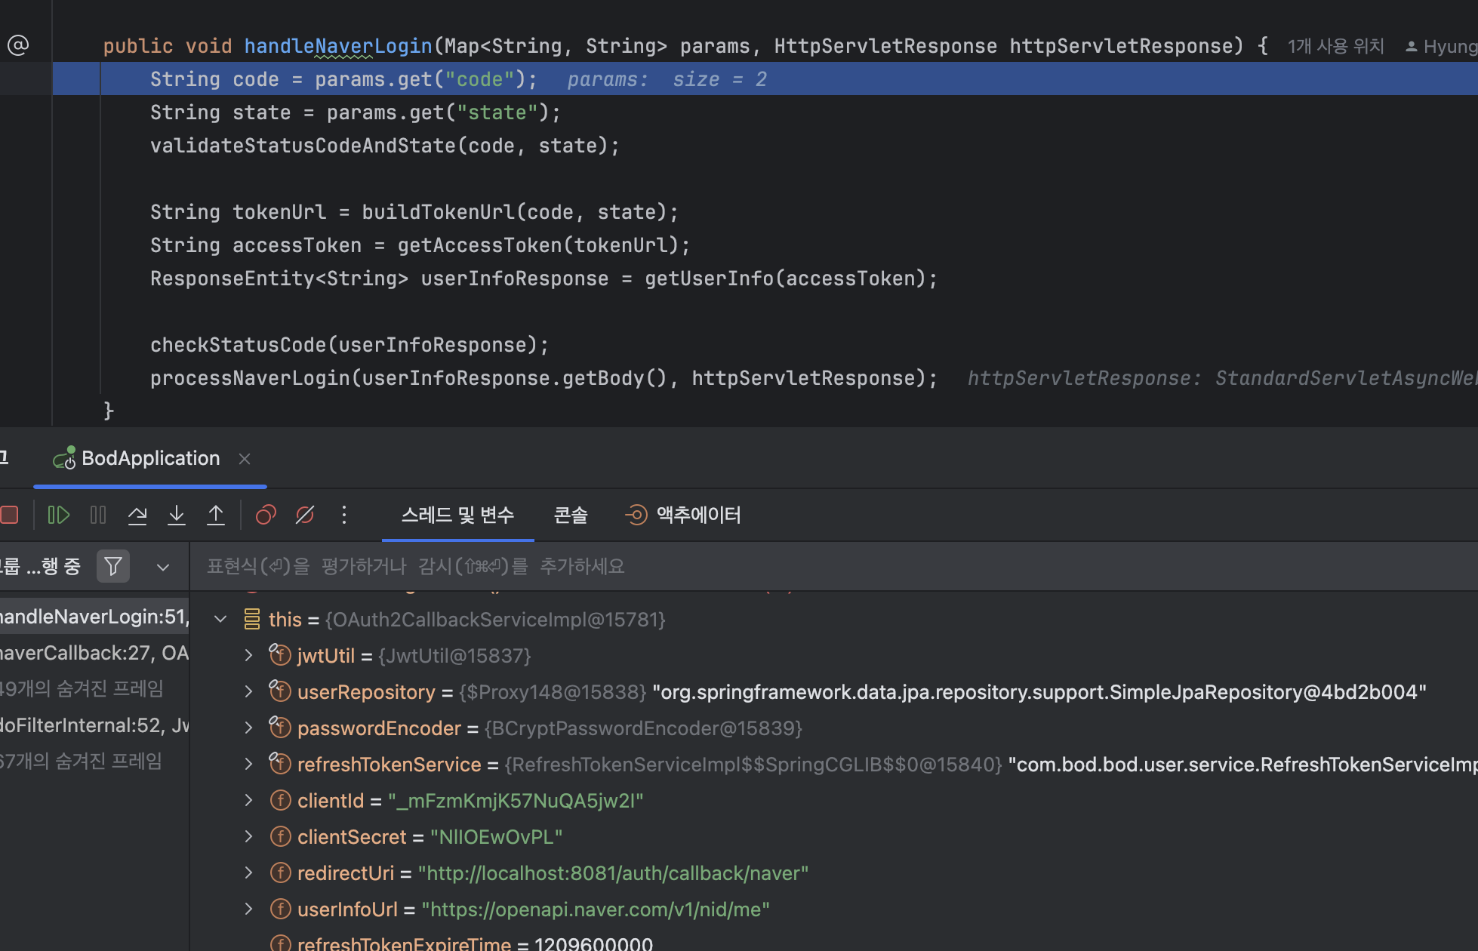1478x951 pixels.
Task: Open View Breakpoints dialog
Action: tap(266, 515)
